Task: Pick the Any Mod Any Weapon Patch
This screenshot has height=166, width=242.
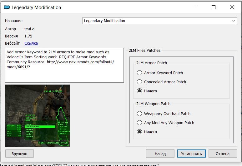Action: [139, 123]
